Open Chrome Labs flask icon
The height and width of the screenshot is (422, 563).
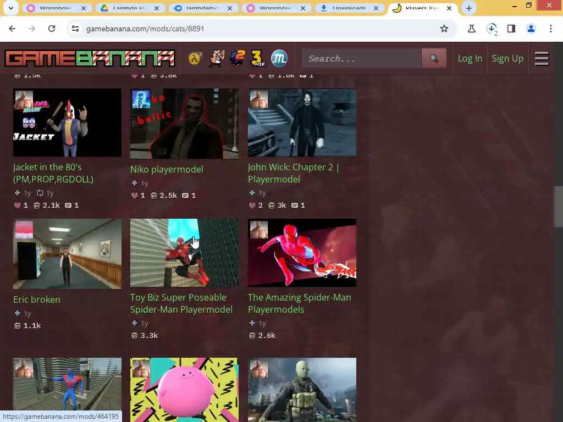point(471,29)
